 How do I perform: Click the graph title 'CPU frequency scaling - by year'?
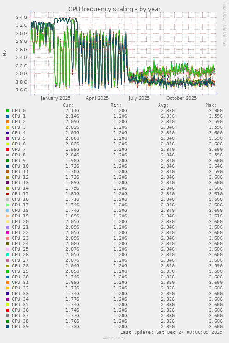pyautogui.click(x=114, y=9)
